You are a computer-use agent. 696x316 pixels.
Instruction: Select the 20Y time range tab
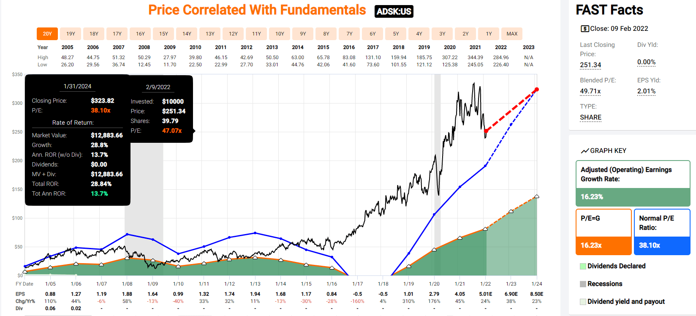[x=47, y=34]
